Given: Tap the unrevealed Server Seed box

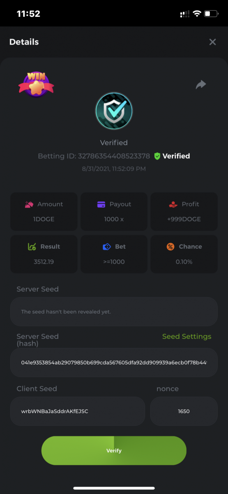Looking at the screenshot, I should click(x=114, y=312).
